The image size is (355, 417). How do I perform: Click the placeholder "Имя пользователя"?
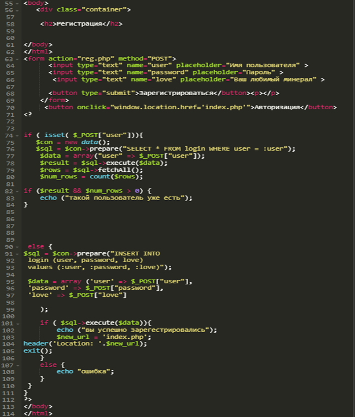pos(263,65)
